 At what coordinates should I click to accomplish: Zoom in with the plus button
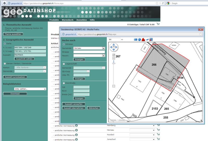point(114,58)
